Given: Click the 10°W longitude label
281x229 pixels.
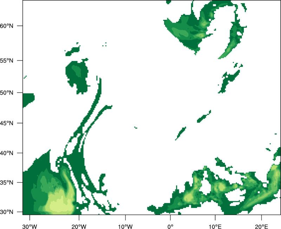Looking at the screenshot, I should point(125,227).
